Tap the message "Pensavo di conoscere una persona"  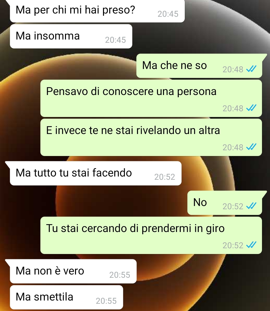tap(151, 98)
